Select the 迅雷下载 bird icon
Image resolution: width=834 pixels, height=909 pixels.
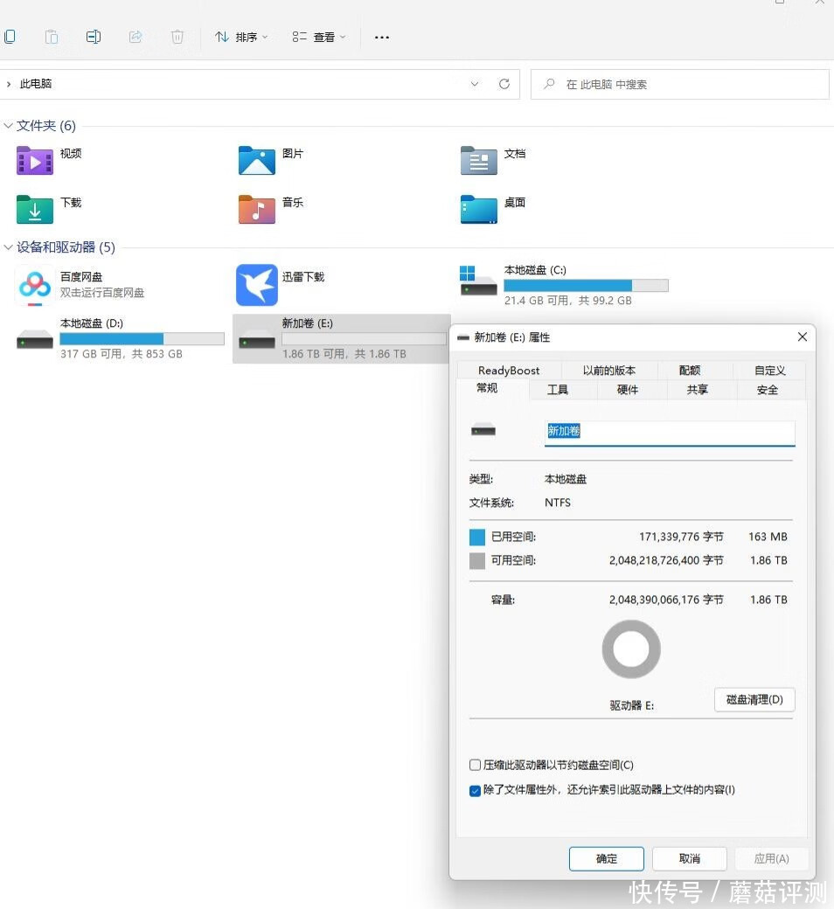coord(256,285)
